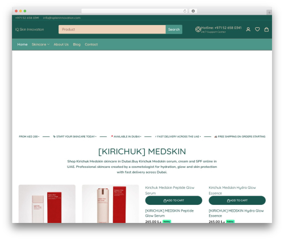284x240 pixels.
Task: Open the Contact page
Action: click(91, 44)
